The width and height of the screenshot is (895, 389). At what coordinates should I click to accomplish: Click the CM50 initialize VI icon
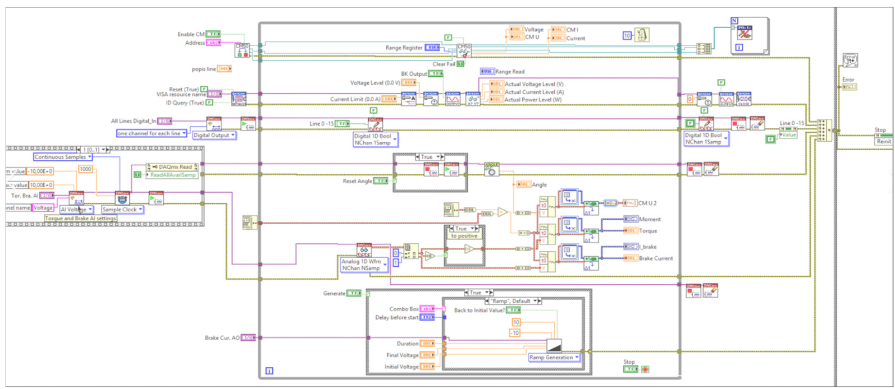click(242, 50)
